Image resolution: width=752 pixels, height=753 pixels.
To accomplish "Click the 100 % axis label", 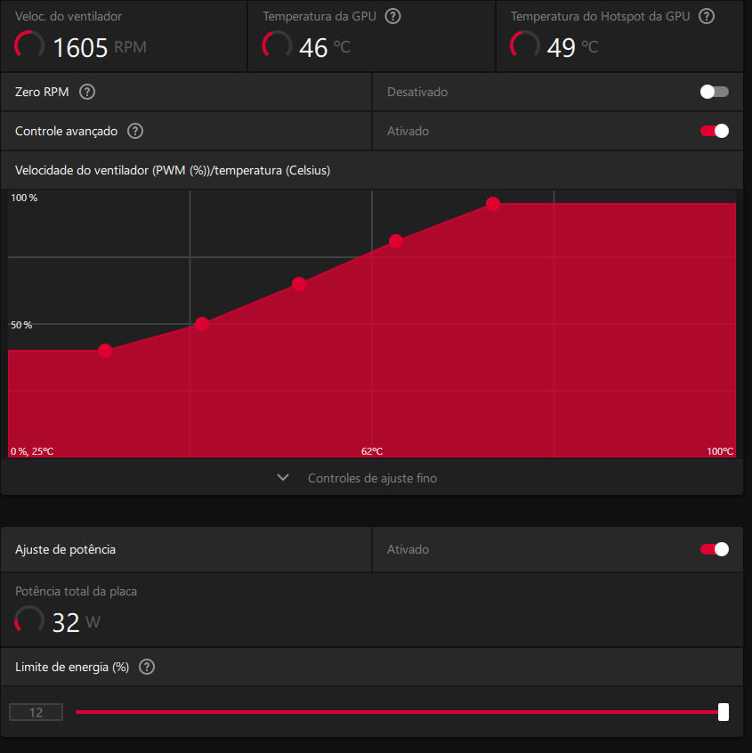I will pyautogui.click(x=24, y=198).
